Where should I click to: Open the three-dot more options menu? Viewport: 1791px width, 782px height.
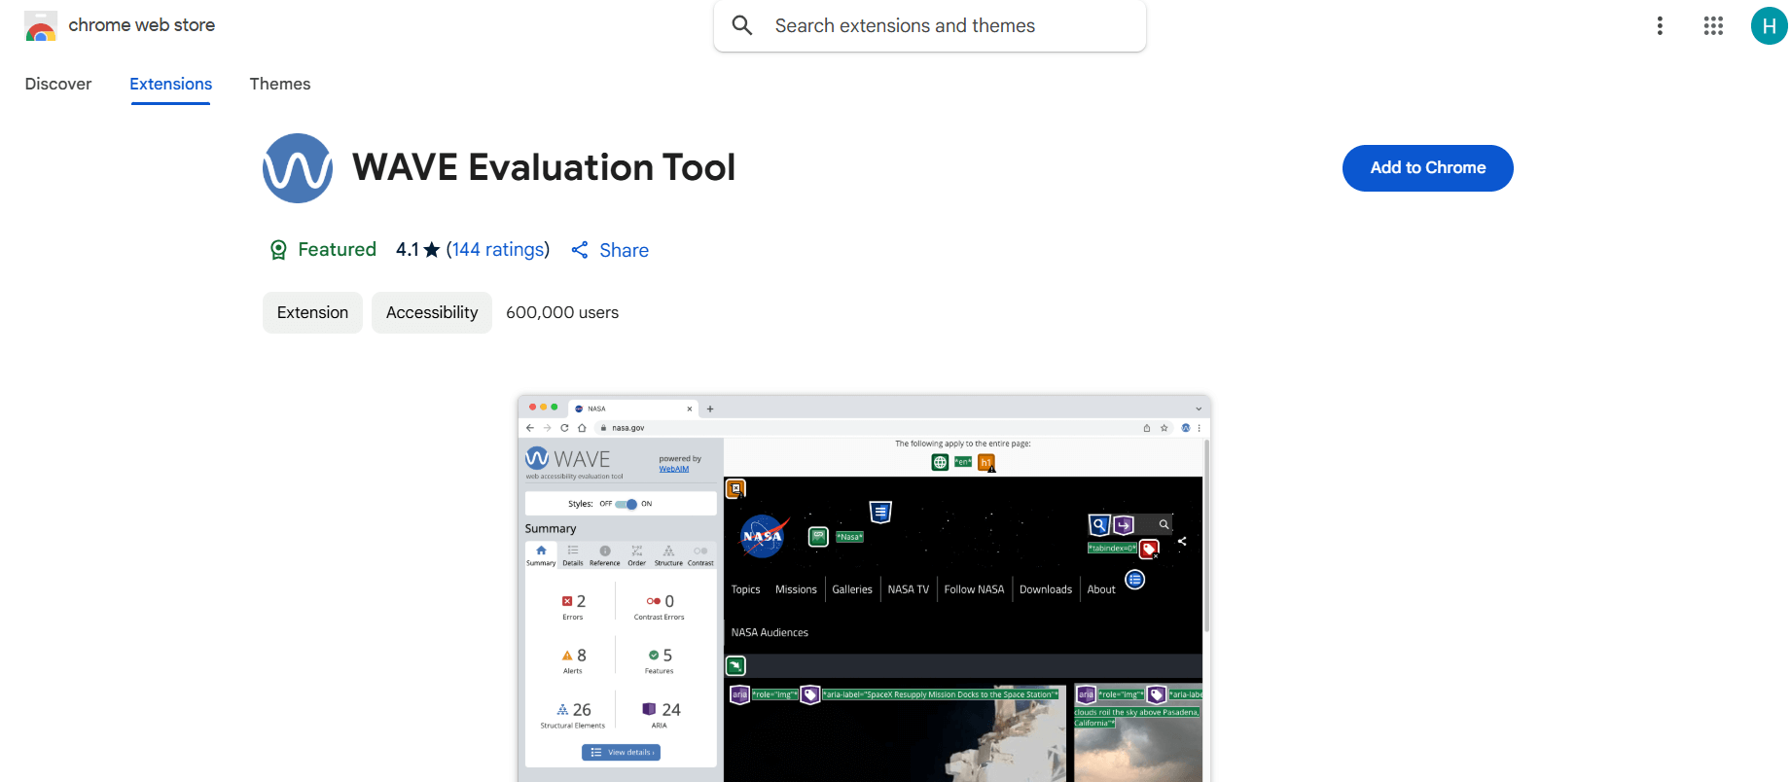pyautogui.click(x=1660, y=26)
